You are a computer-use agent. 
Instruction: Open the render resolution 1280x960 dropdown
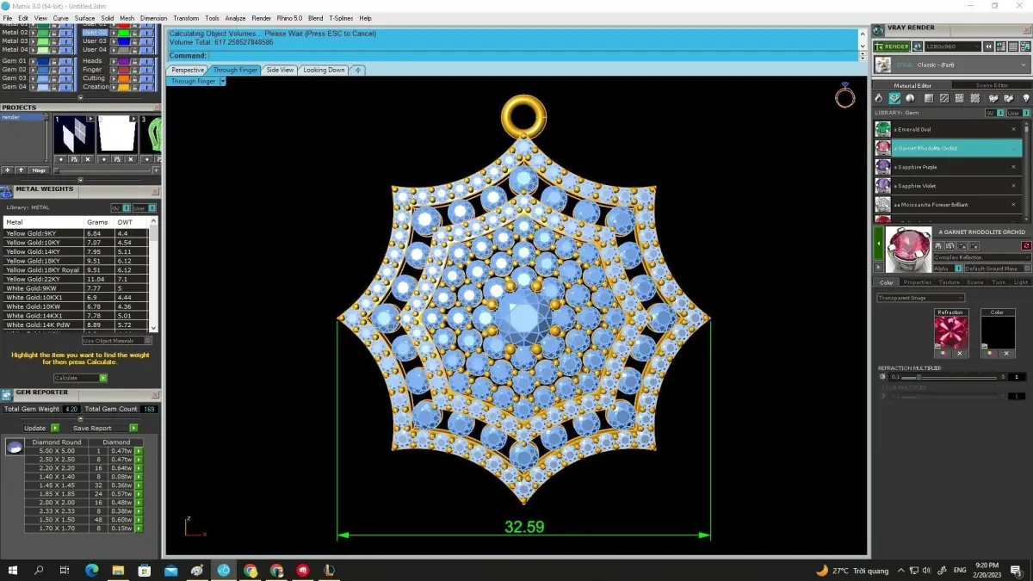(x=952, y=46)
